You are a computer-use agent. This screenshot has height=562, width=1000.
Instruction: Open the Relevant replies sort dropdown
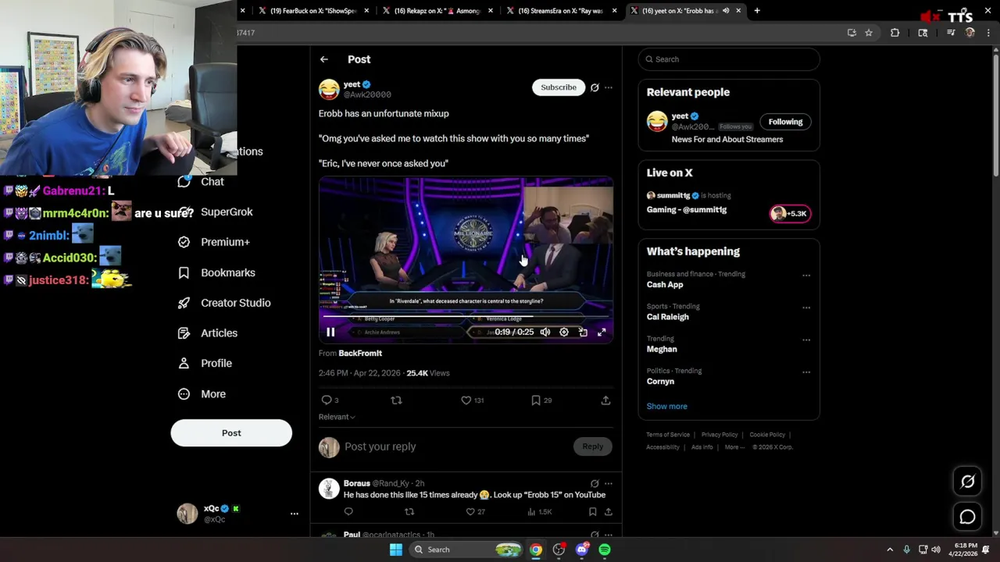pos(337,417)
